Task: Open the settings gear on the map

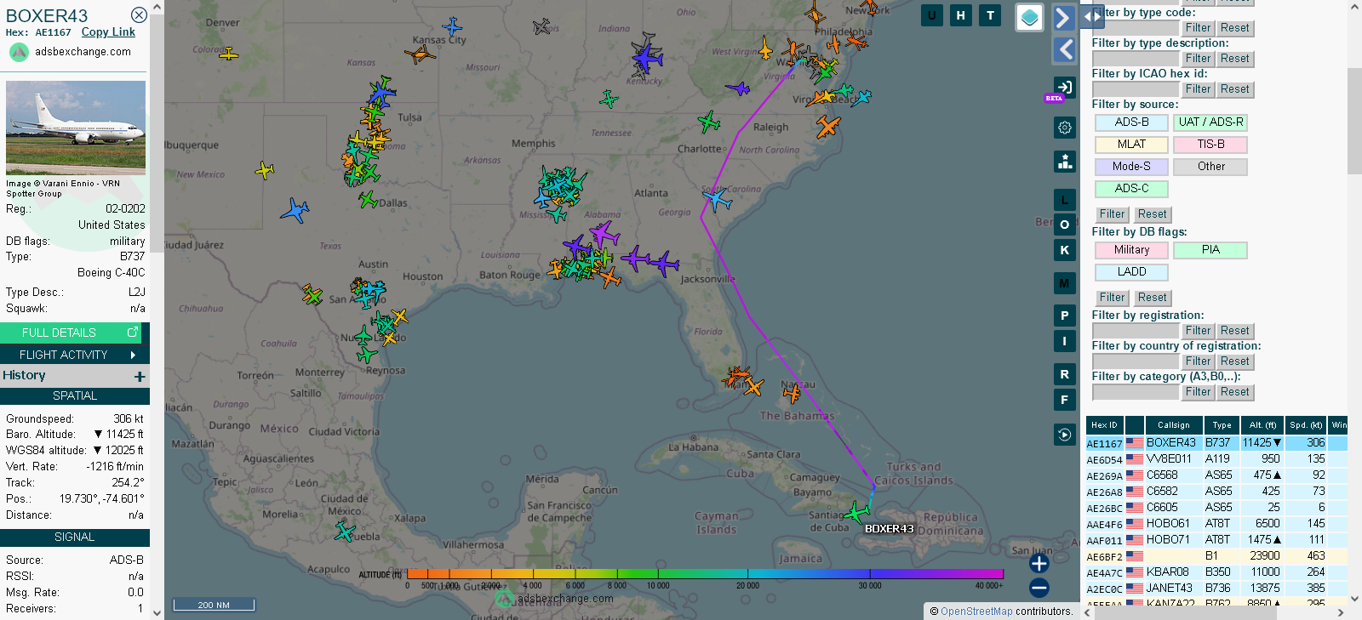Action: pos(1064,128)
